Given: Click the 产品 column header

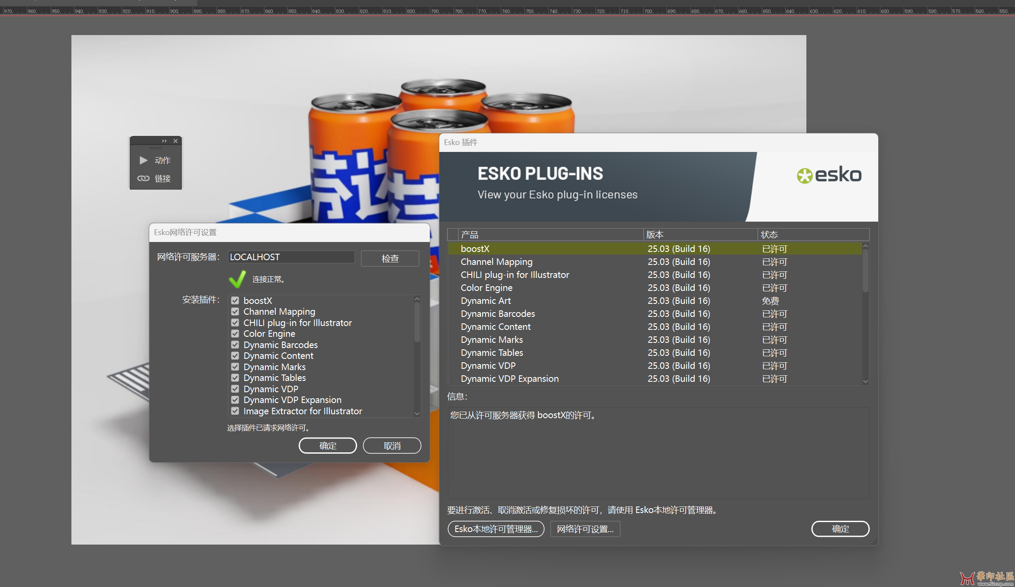Looking at the screenshot, I should click(551, 235).
